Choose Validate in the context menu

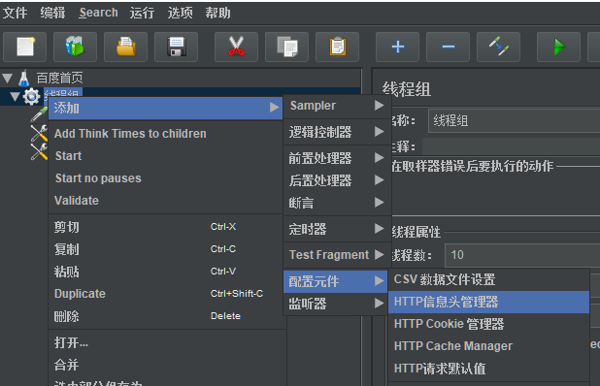[x=166, y=200]
